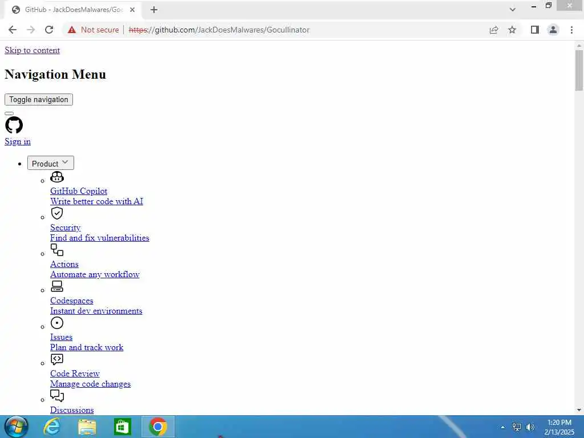Viewport: 584px width, 438px height.
Task: Click the GitHub Copilot icon
Action: (57, 177)
